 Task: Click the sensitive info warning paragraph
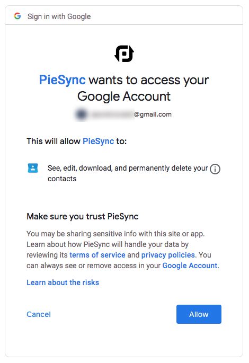[123, 250]
